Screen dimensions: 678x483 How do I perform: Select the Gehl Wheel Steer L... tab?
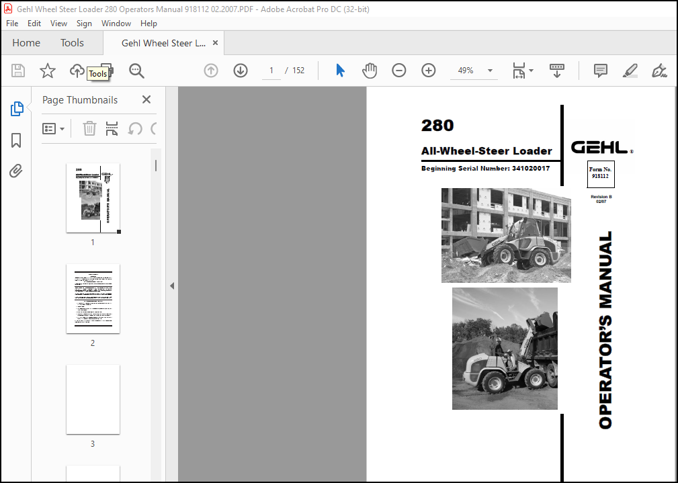tap(163, 43)
